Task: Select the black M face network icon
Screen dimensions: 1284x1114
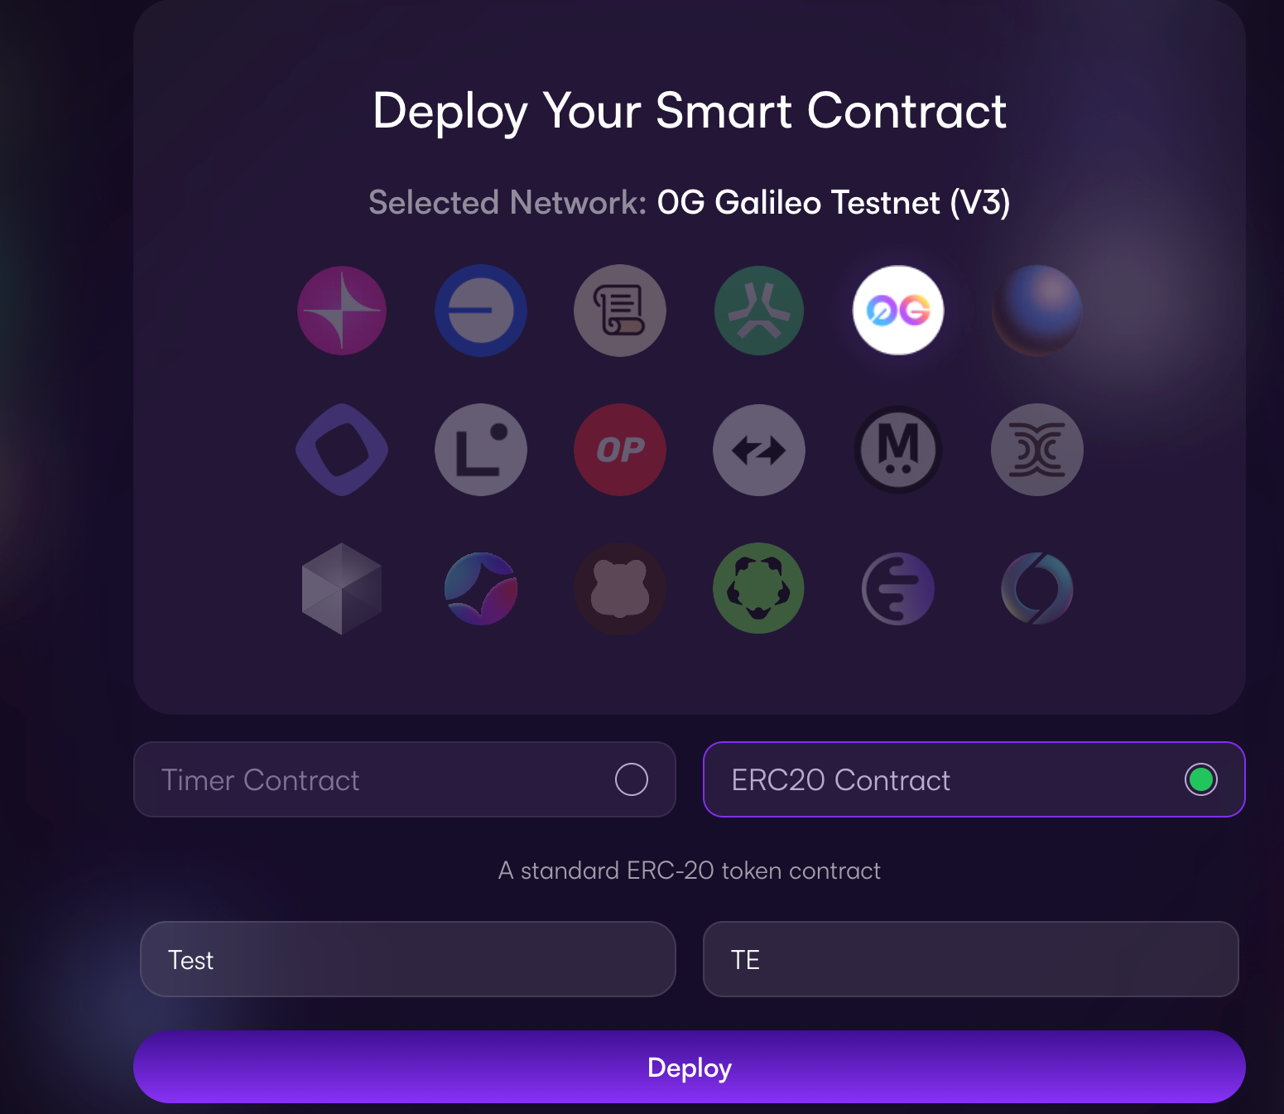Action: tap(897, 450)
